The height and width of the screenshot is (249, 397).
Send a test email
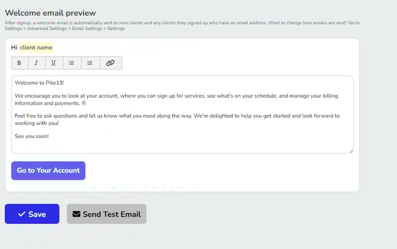click(x=106, y=214)
